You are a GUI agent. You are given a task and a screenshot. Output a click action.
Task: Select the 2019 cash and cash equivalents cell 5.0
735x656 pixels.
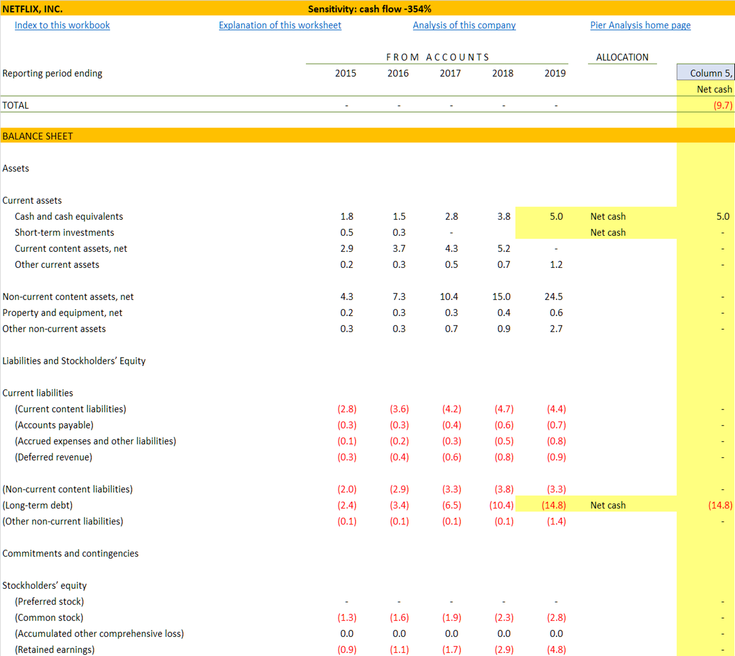click(x=556, y=217)
